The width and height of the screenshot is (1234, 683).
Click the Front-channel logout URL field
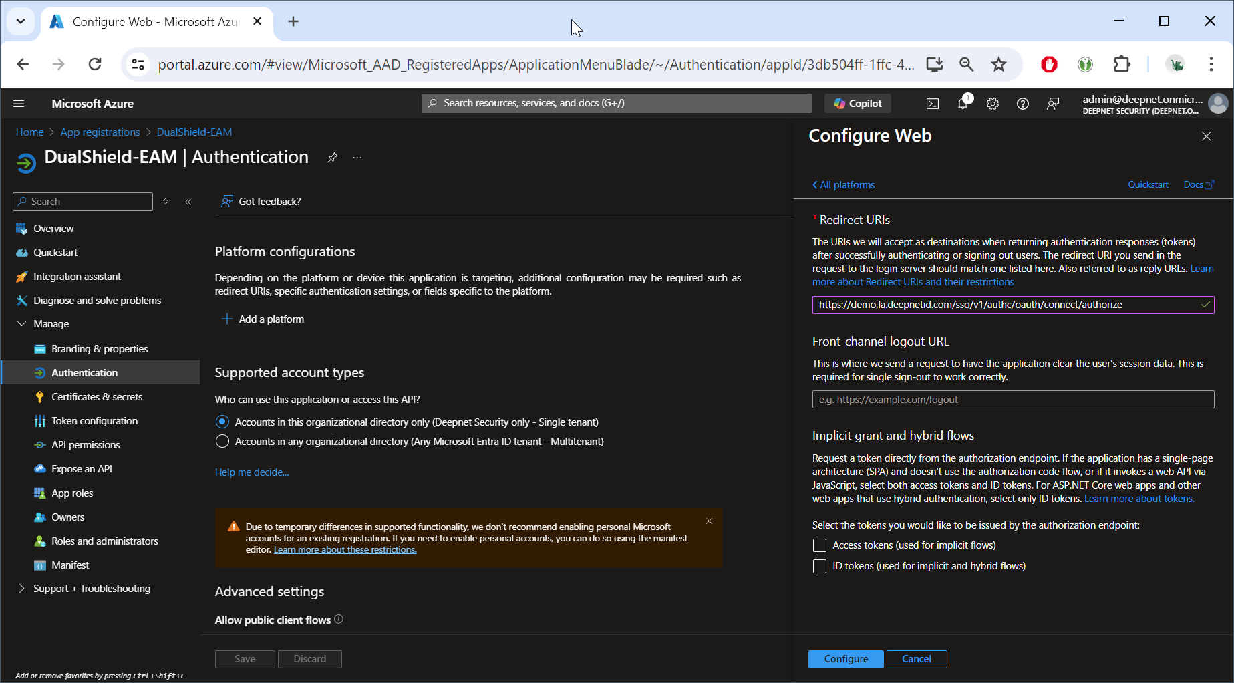point(1013,400)
